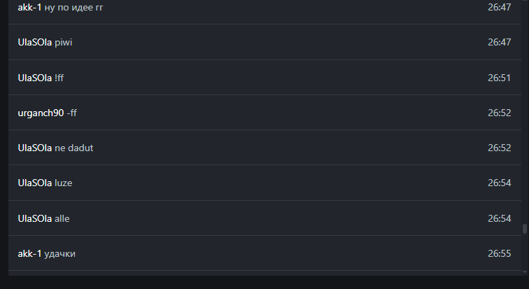
Task: Click the chat scrollbar thumb
Action: (x=524, y=229)
